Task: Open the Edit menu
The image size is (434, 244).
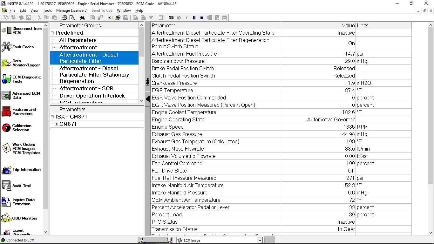Action: tap(23, 10)
